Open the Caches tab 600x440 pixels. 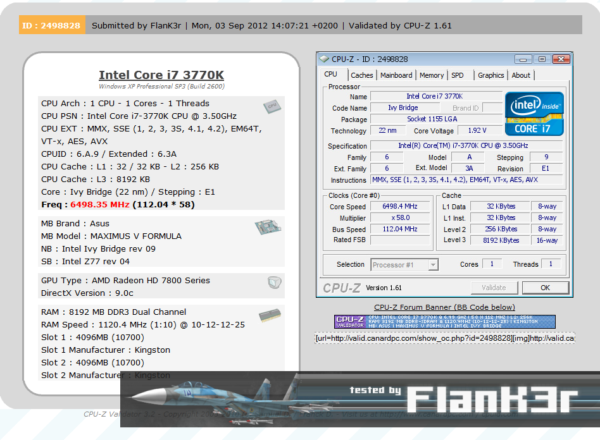coord(361,75)
